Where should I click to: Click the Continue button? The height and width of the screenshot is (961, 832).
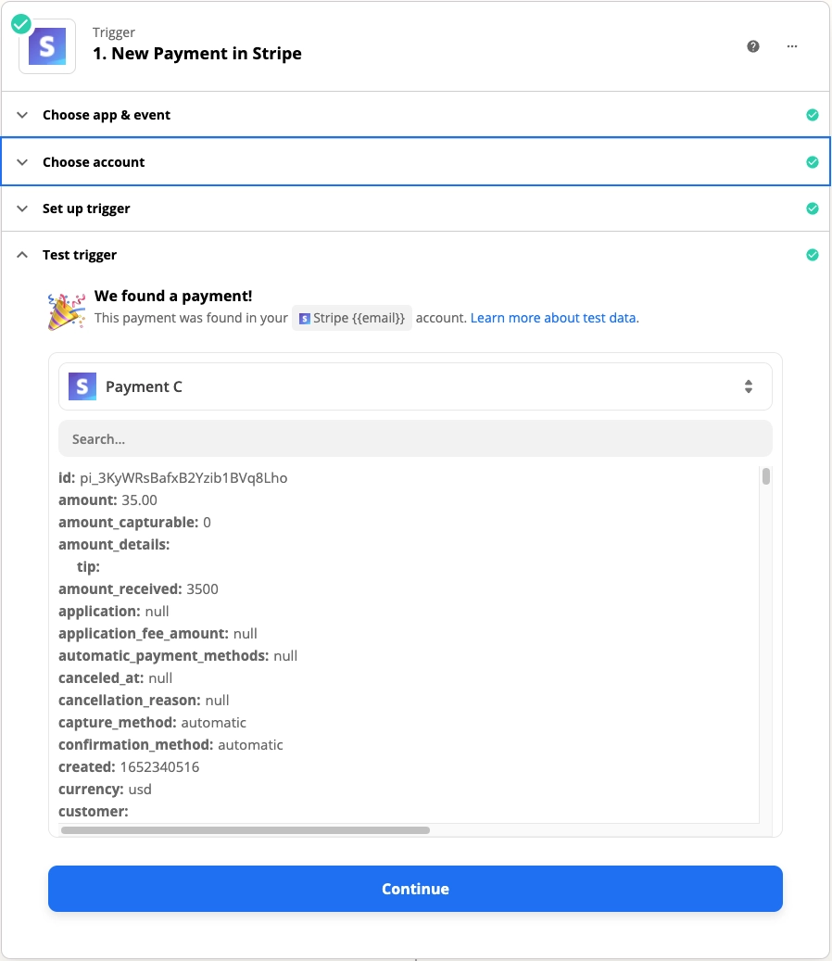(415, 889)
